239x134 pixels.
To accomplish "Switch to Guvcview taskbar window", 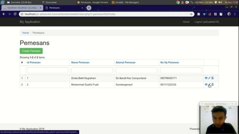I will (19, 2).
